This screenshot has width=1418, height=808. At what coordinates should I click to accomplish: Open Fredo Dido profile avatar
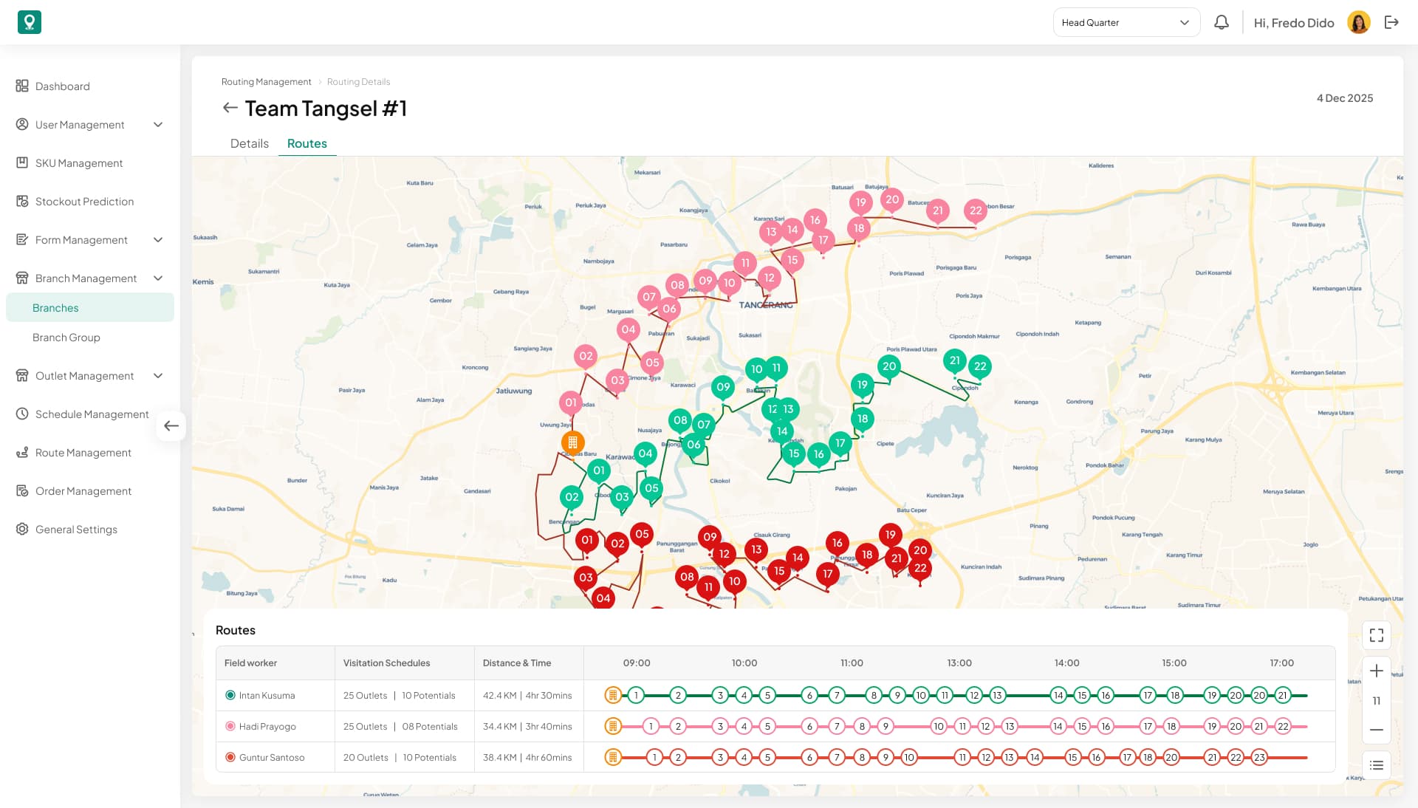(1359, 22)
